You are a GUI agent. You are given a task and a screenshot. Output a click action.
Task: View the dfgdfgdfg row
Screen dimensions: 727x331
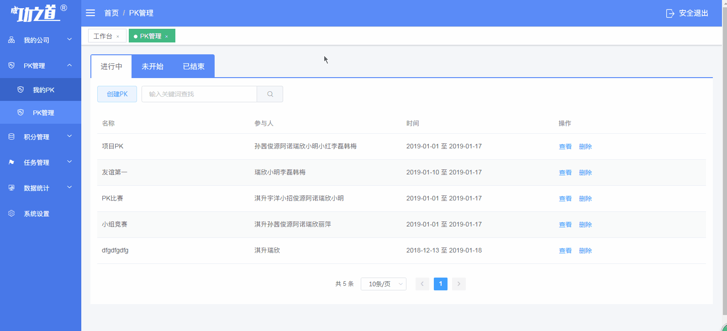[565, 251]
